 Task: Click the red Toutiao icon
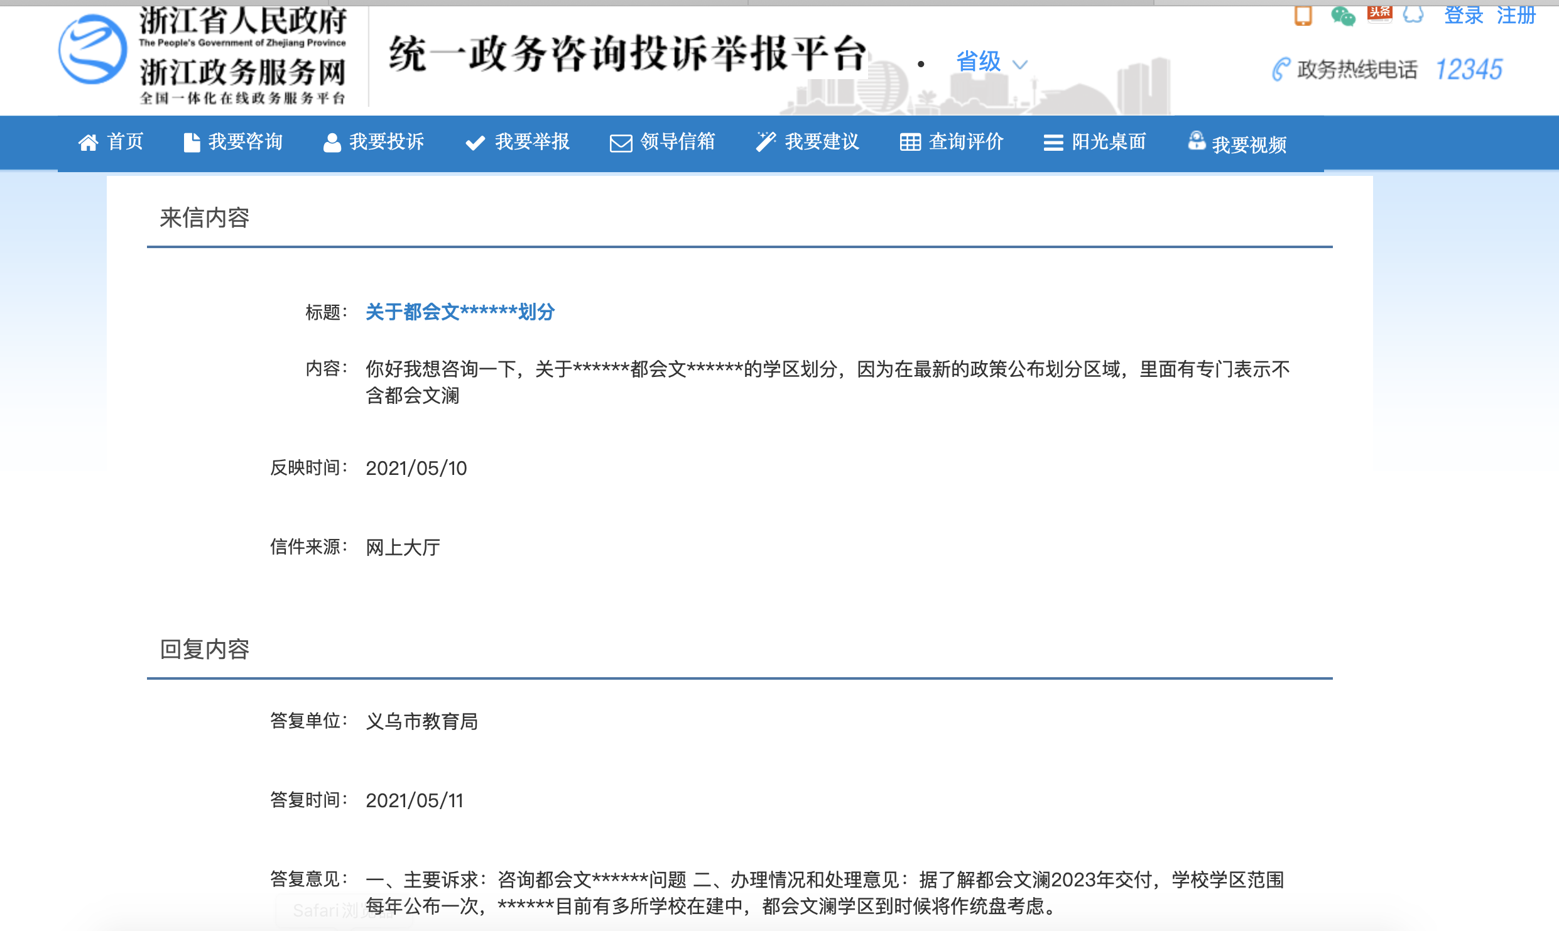click(1379, 14)
